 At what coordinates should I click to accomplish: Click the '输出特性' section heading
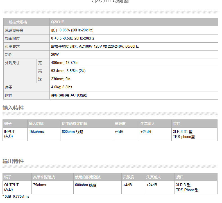[13, 161]
